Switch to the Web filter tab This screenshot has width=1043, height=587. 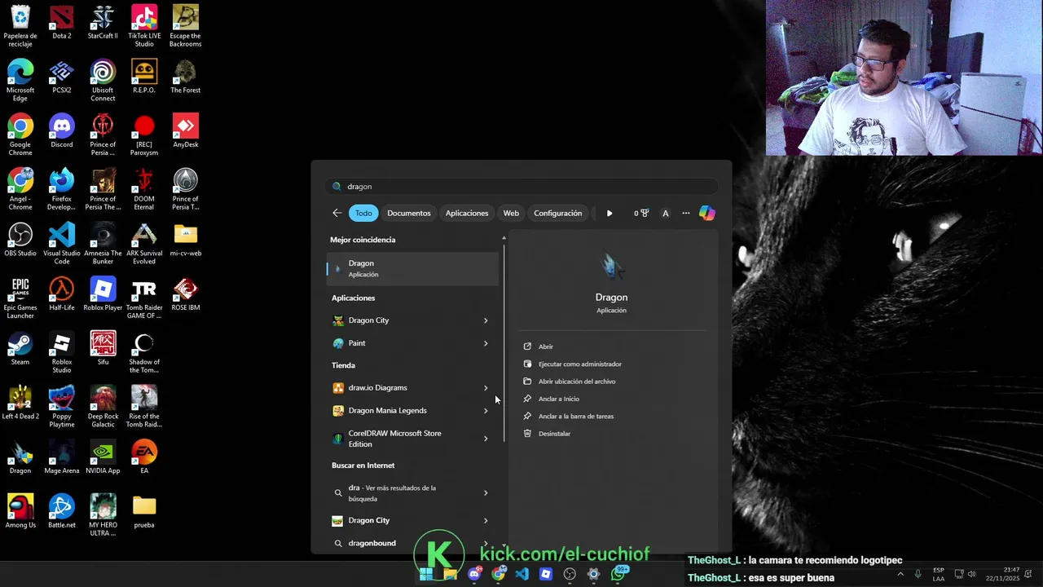[x=511, y=213]
